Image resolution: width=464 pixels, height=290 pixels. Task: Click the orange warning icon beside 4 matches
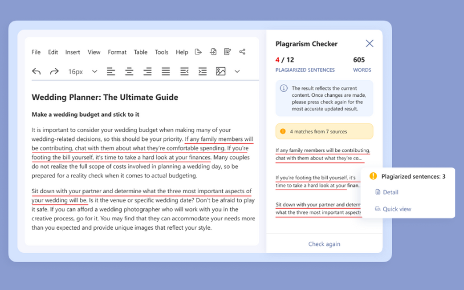pyautogui.click(x=282, y=131)
